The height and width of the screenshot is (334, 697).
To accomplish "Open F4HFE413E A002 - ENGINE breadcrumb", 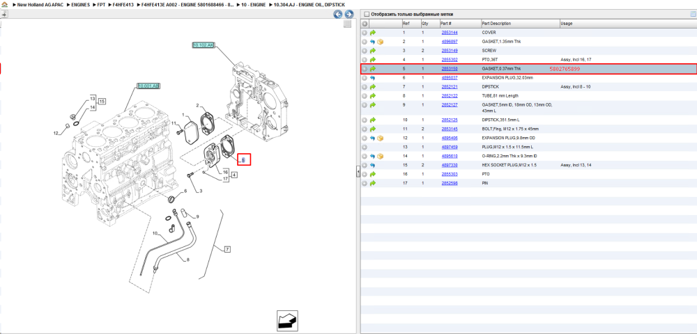I will (187, 4).
